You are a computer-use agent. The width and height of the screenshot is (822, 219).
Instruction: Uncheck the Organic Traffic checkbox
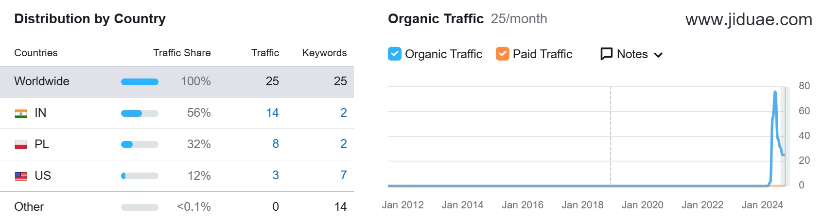pos(395,54)
